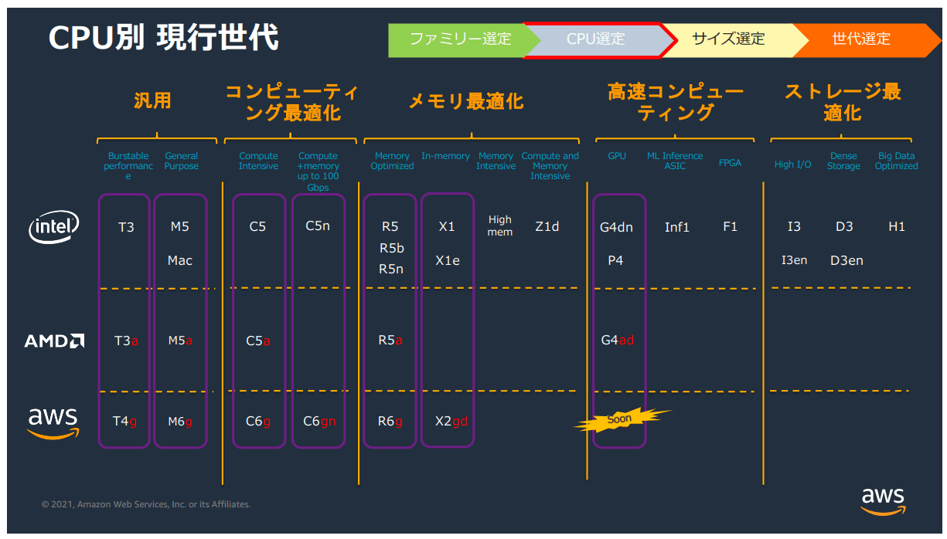Click the 2021 Amazon Web Services copyright text
The image size is (947, 539).
point(146,504)
